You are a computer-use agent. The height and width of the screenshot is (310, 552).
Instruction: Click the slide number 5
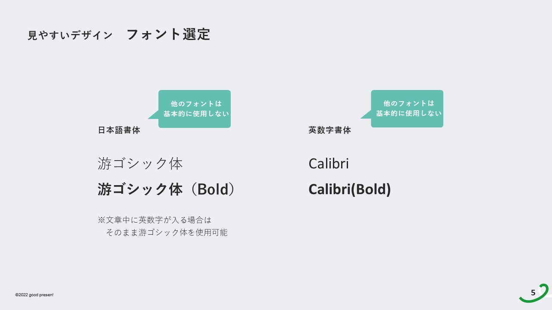click(x=533, y=293)
